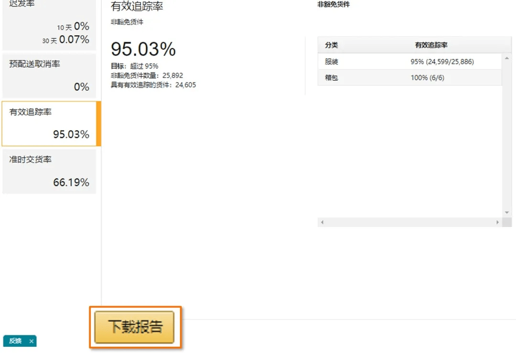The height and width of the screenshot is (353, 516).
Task: Click the table's scroll left arrow
Action: coord(322,223)
